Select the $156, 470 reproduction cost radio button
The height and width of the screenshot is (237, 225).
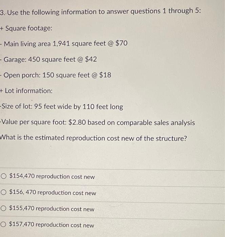coord(3,192)
